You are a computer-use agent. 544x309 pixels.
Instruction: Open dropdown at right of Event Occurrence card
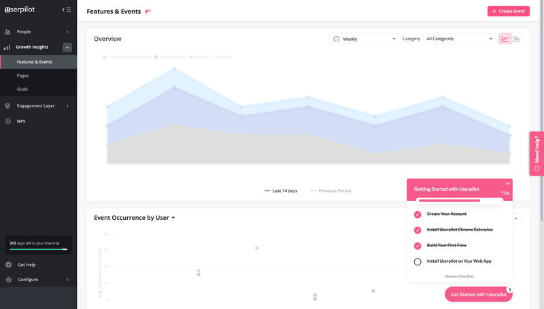(516, 218)
